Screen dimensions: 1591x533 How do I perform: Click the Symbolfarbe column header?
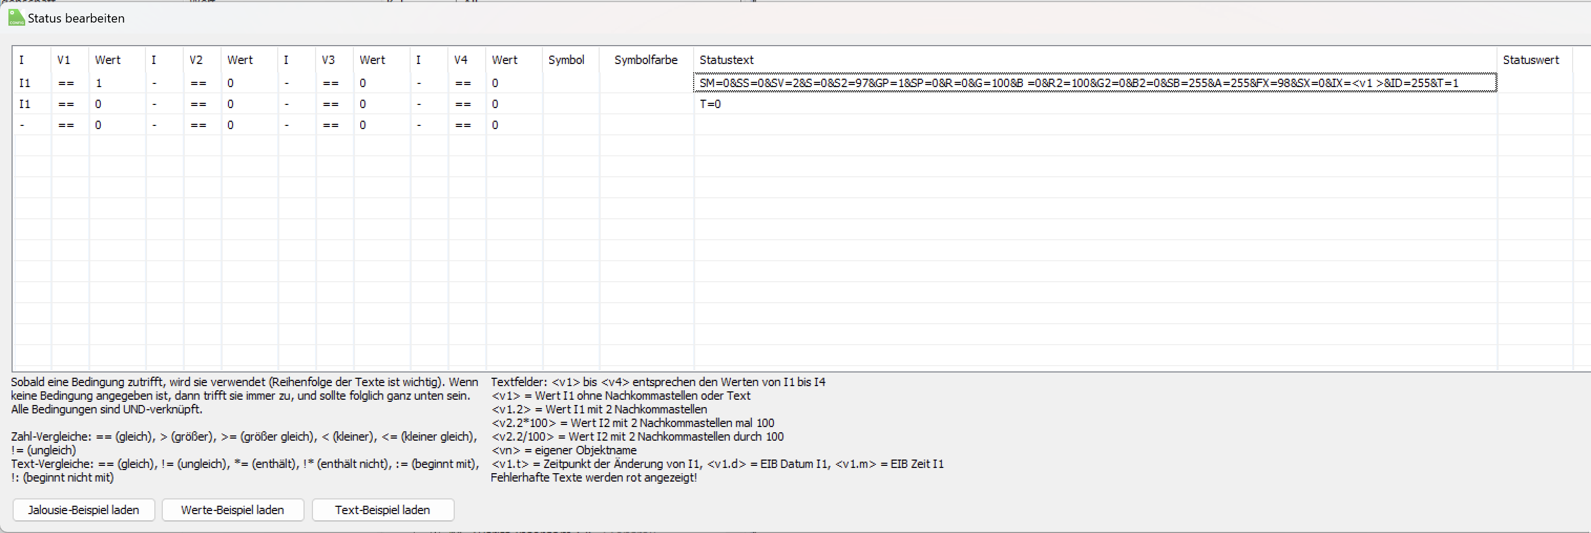click(x=645, y=60)
